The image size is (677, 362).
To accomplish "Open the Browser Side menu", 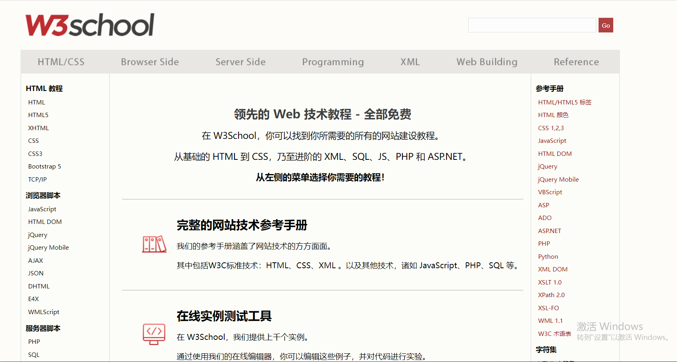I will (150, 62).
